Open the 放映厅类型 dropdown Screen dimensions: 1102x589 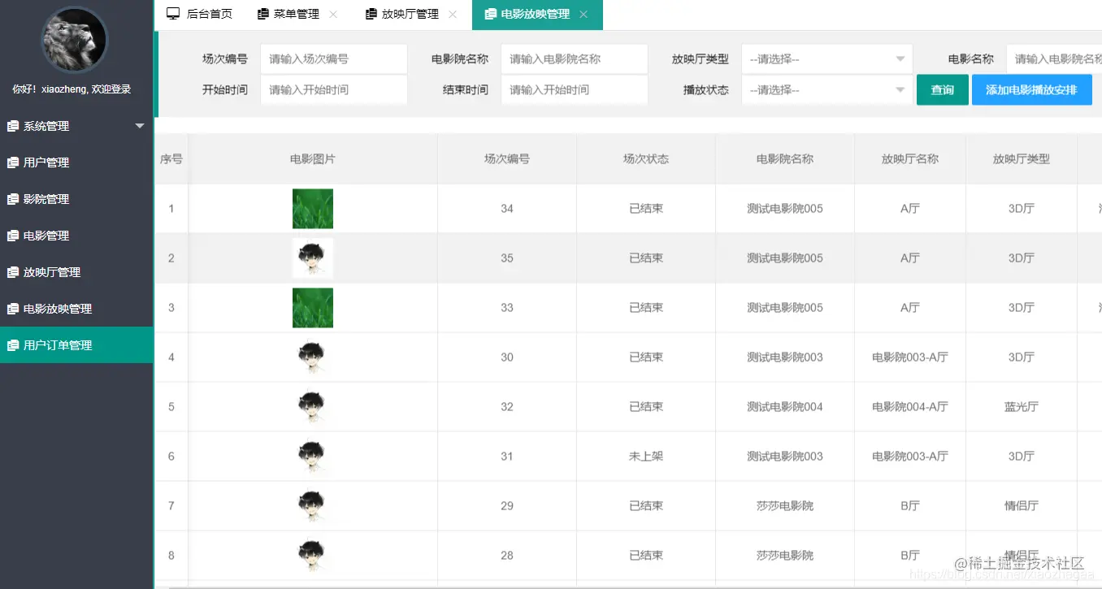click(826, 58)
